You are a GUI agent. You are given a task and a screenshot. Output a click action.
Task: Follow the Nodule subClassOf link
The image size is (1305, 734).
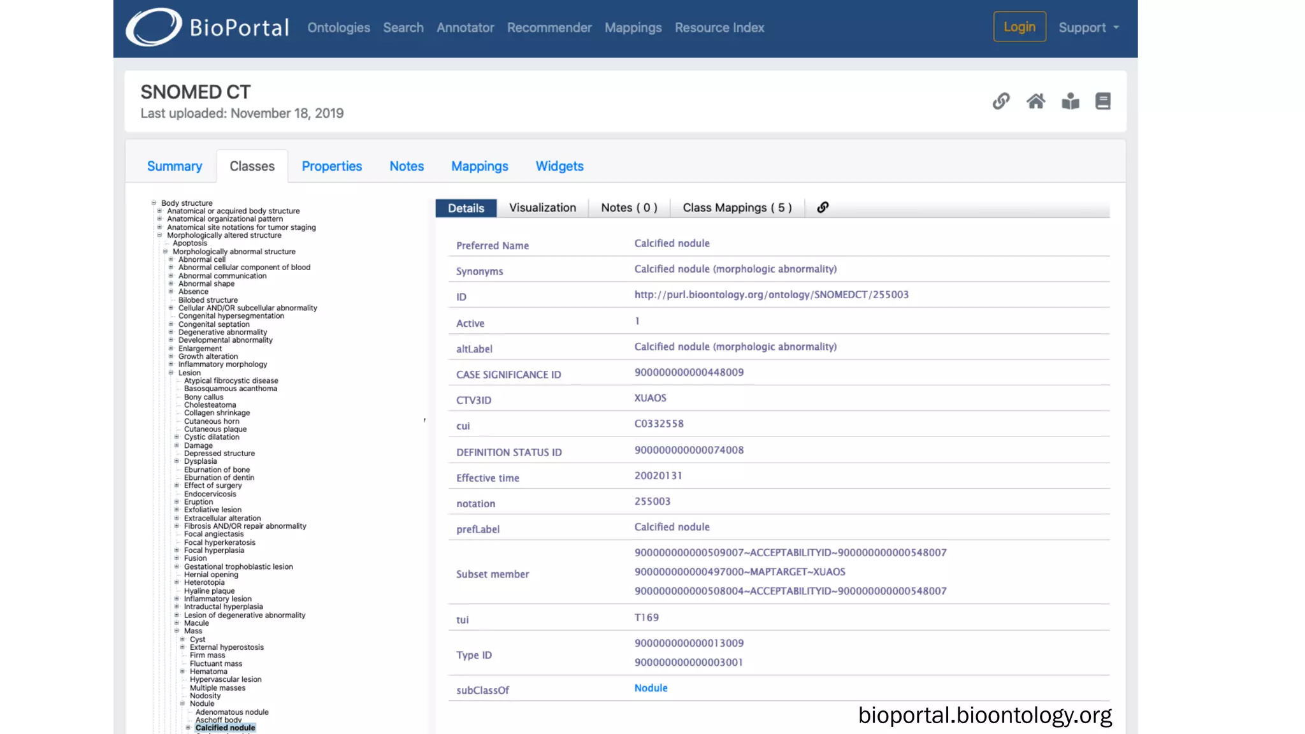[651, 688]
